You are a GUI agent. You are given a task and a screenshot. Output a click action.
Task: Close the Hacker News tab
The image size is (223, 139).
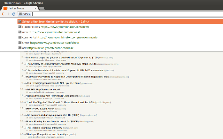pyautogui.click(x=36, y=8)
